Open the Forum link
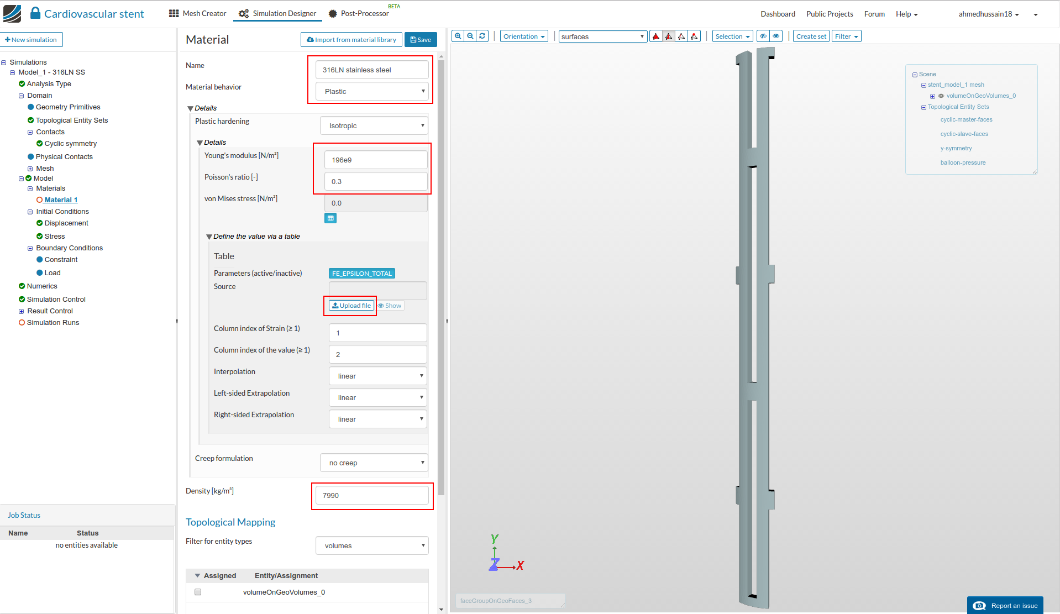The image size is (1060, 614). [874, 14]
